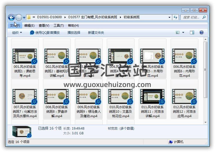Click the help question mark icon
Viewport: 215px width, 152px height.
click(x=202, y=32)
